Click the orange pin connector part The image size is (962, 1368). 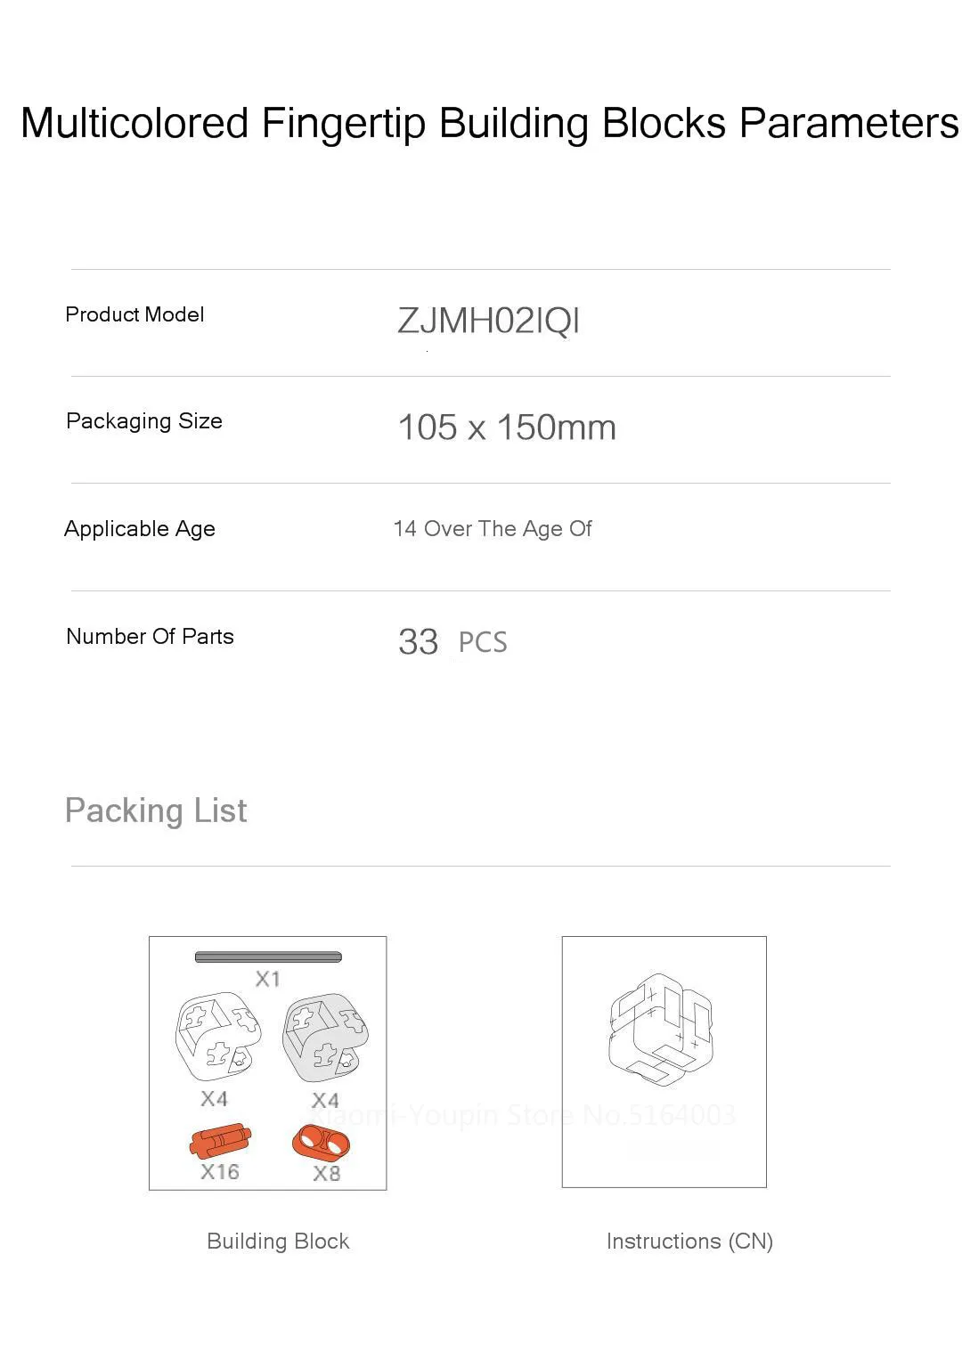click(x=220, y=1140)
